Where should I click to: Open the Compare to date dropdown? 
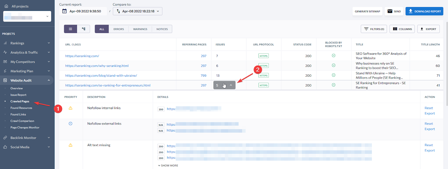pyautogui.click(x=137, y=11)
